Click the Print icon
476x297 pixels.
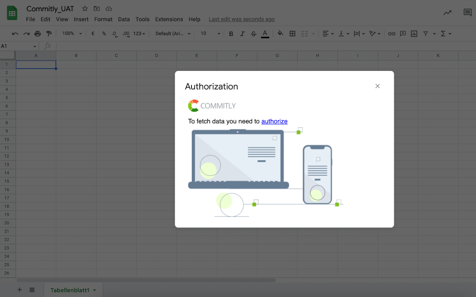click(38, 34)
